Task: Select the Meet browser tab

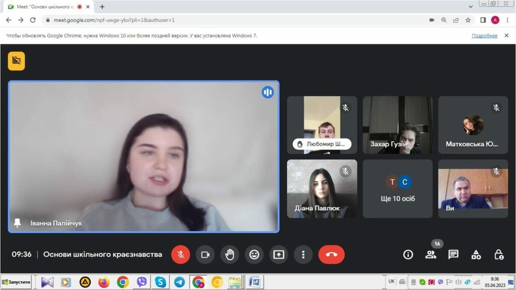Action: (45, 7)
